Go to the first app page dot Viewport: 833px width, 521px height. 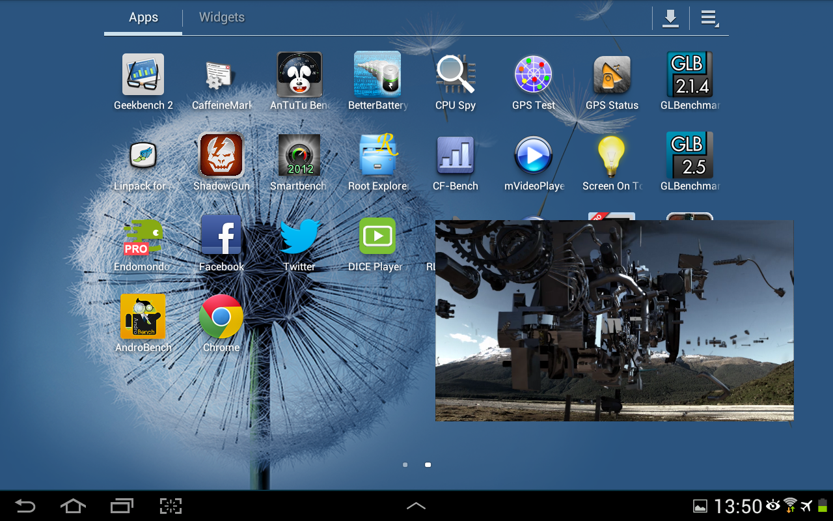coord(405,465)
